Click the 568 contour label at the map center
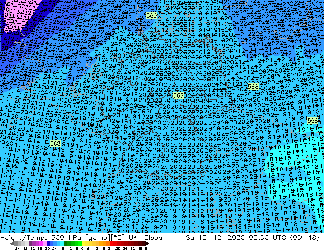The image size is (324, 250). (178, 95)
